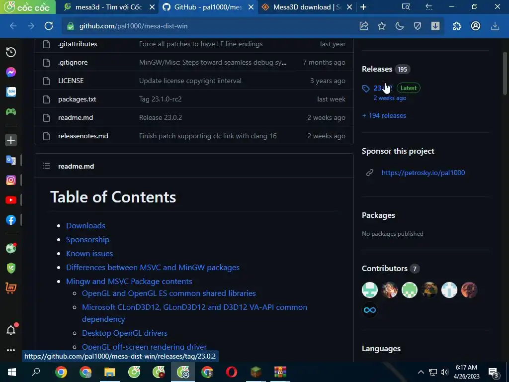Open the shopping cart sidebar icon
The height and width of the screenshot is (382, 509).
(11, 288)
